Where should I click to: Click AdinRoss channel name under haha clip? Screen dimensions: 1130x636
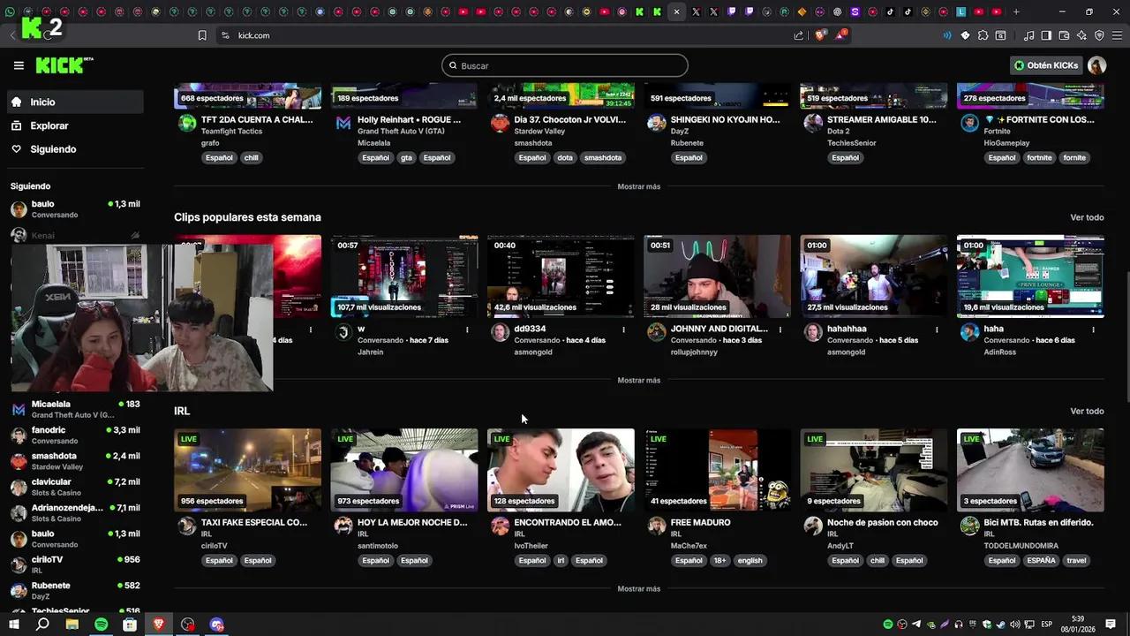tap(1002, 352)
